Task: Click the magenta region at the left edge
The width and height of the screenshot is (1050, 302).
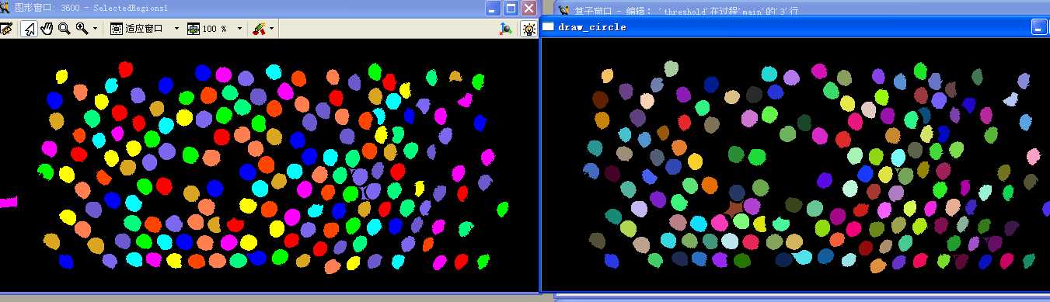Action: pyautogui.click(x=8, y=203)
